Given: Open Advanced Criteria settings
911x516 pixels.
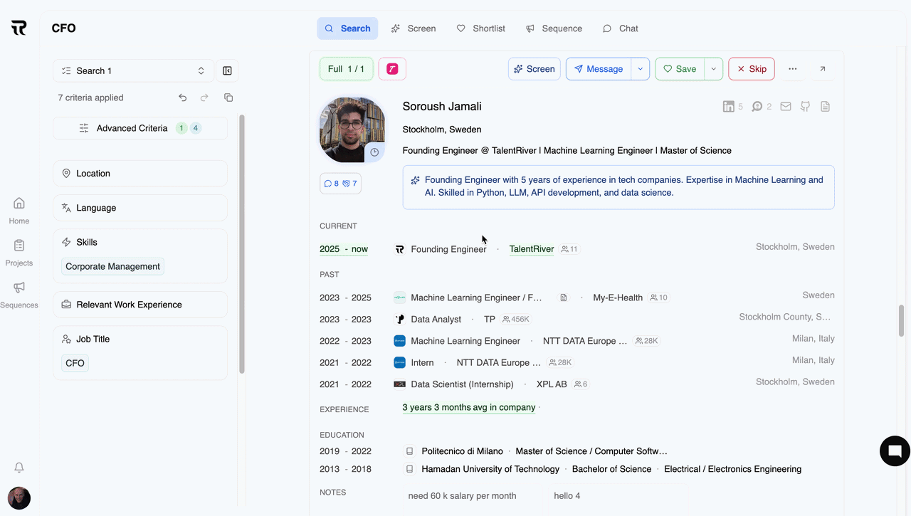Looking at the screenshot, I should pyautogui.click(x=140, y=128).
